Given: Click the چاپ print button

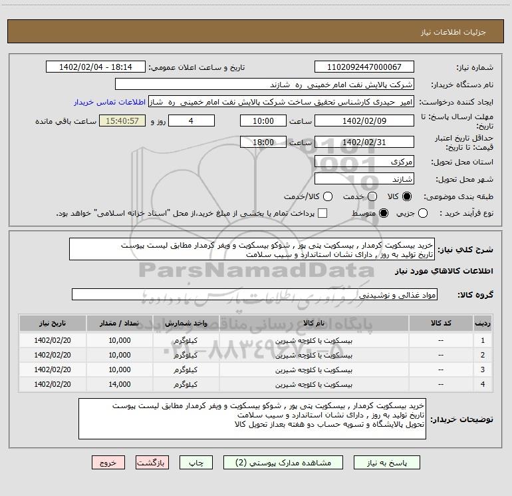Looking at the screenshot, I should [196, 463].
